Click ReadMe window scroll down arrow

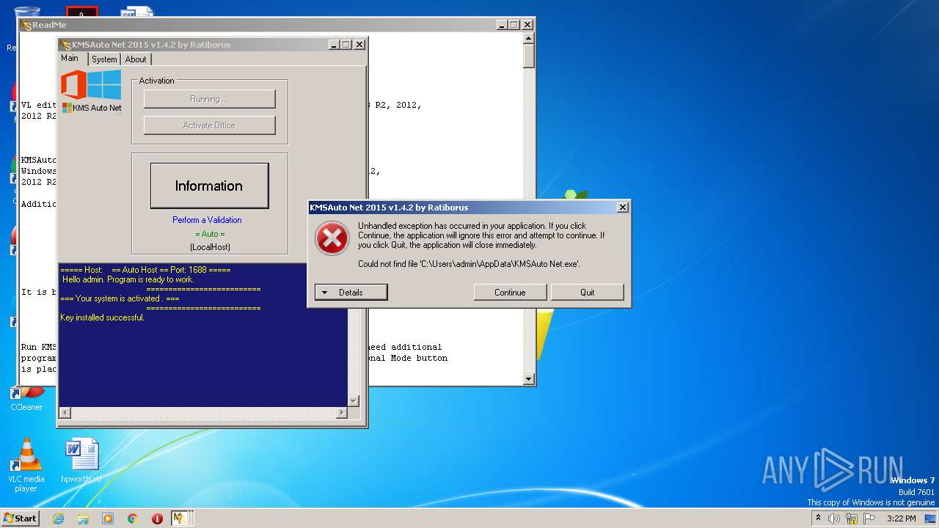(529, 379)
